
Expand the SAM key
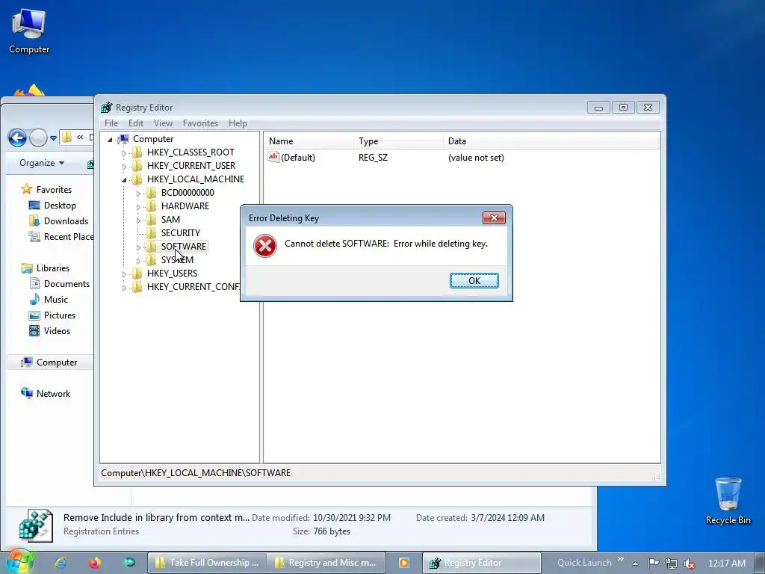(138, 220)
